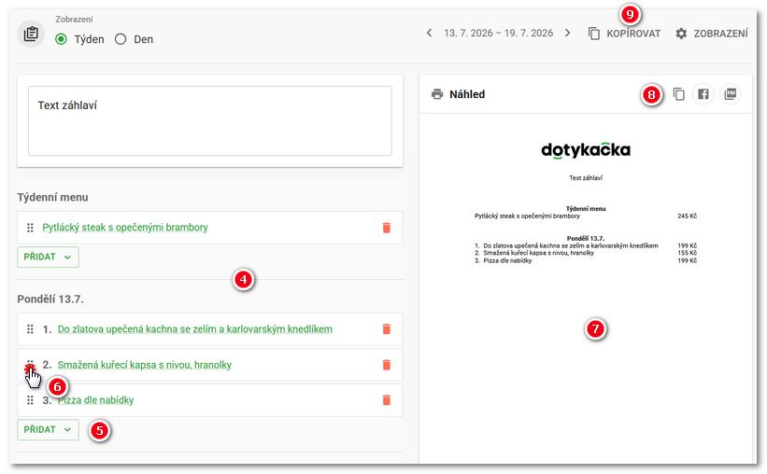Select the Týden radio button
The height and width of the screenshot is (474, 767).
coord(61,39)
